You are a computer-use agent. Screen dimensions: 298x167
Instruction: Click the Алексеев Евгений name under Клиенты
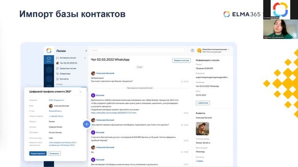click(204, 118)
